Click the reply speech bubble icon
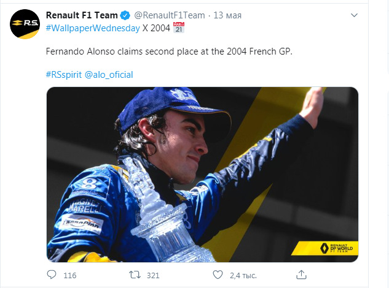Image resolution: width=389 pixels, height=288 pixels. tap(52, 275)
